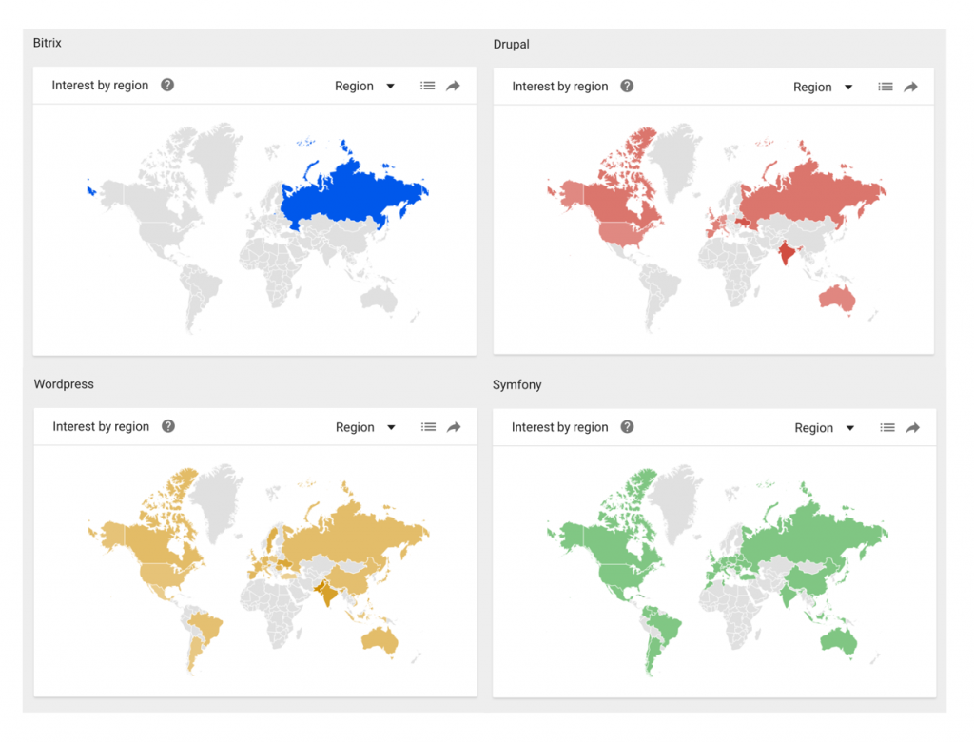The image size is (974, 743).
Task: Share the Wordpress interest map
Action: [x=455, y=427]
